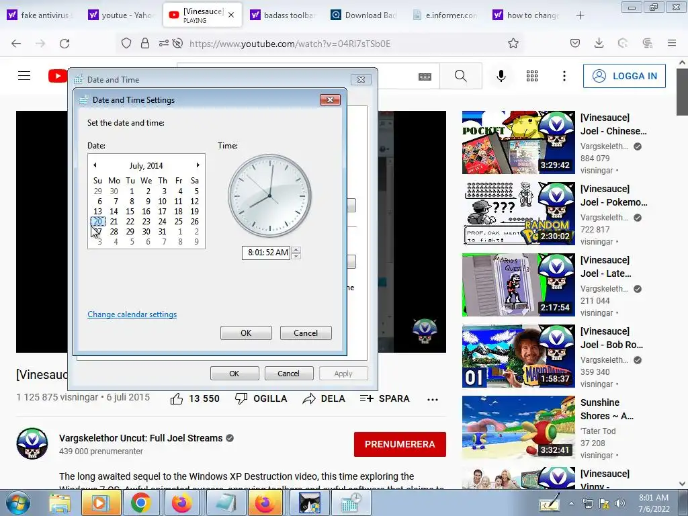Save the video with SPARA
Image resolution: width=688 pixels, height=516 pixels.
click(385, 398)
